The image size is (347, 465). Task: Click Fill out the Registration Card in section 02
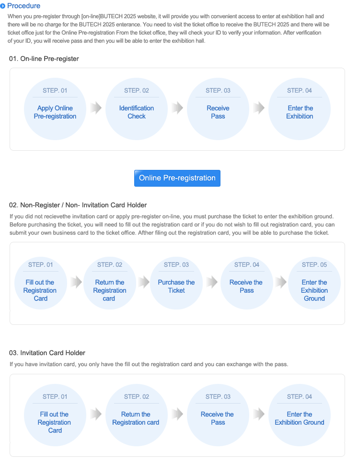point(41,283)
